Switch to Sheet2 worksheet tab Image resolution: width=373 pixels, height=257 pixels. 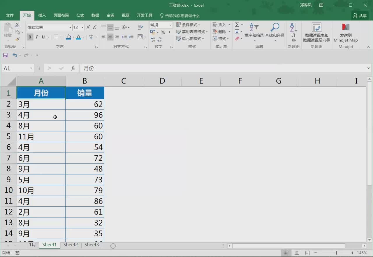(x=71, y=245)
